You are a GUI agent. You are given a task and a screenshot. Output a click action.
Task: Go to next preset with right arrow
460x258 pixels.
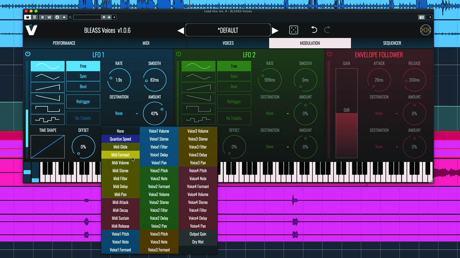click(x=275, y=31)
